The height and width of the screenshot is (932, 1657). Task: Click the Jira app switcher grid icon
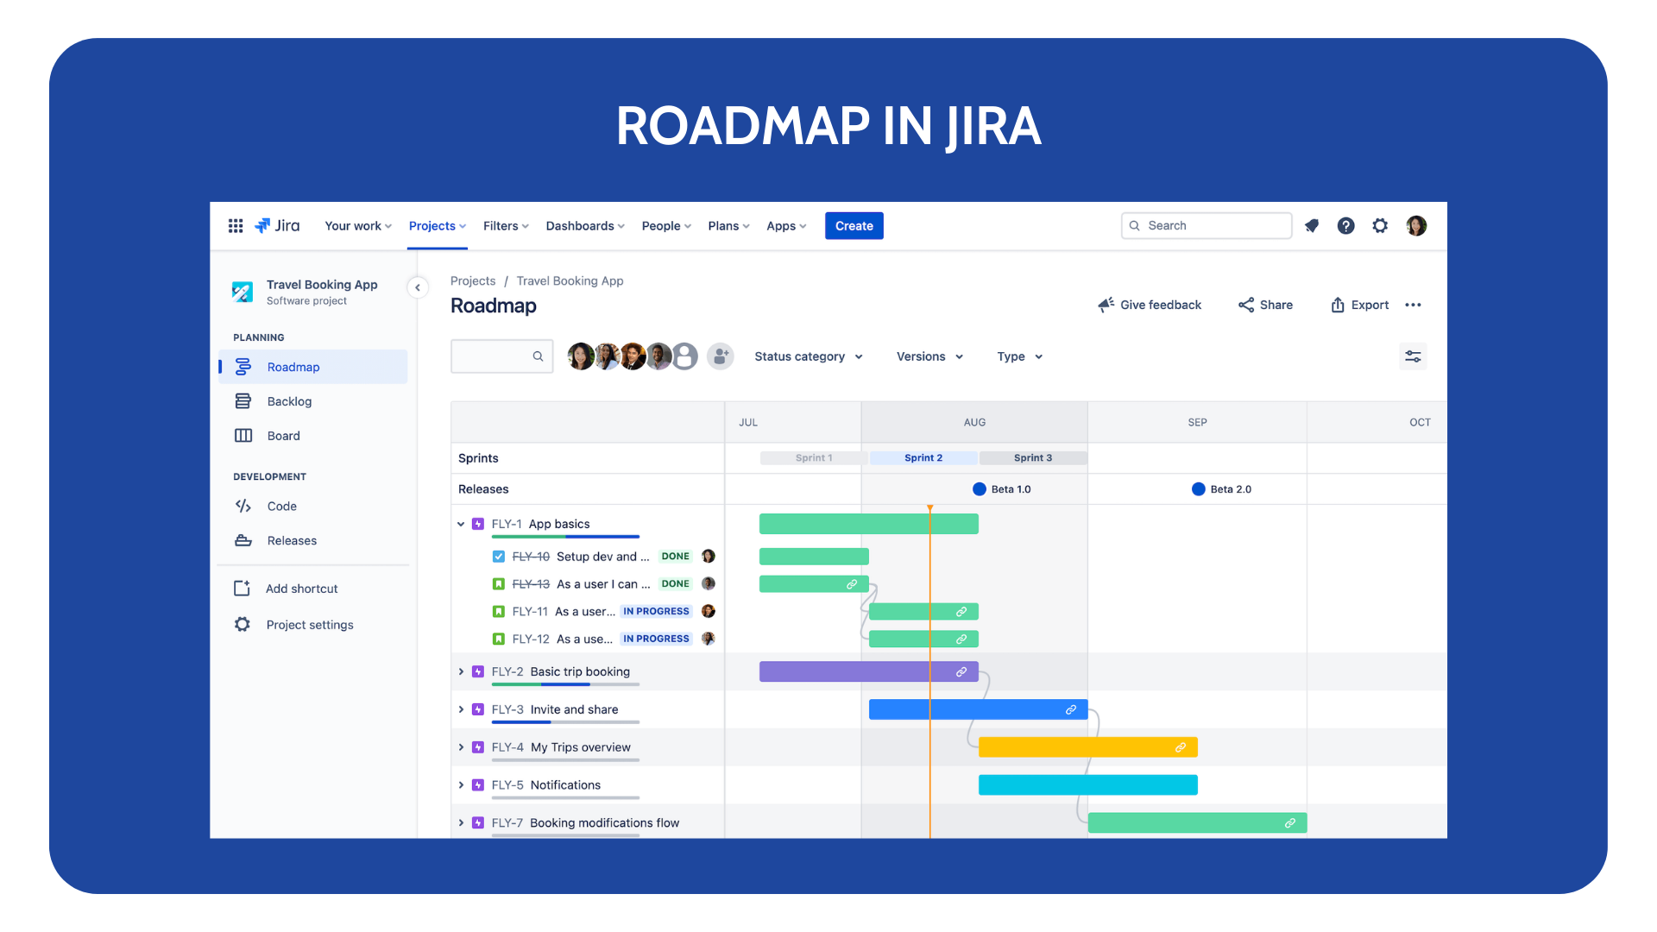pyautogui.click(x=235, y=225)
